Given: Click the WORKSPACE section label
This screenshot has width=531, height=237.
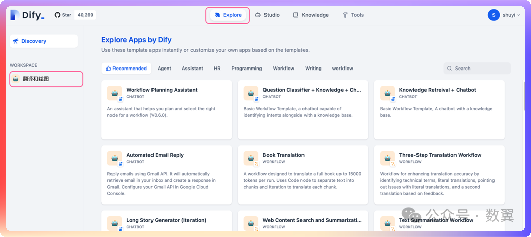Looking at the screenshot, I should click(24, 65).
